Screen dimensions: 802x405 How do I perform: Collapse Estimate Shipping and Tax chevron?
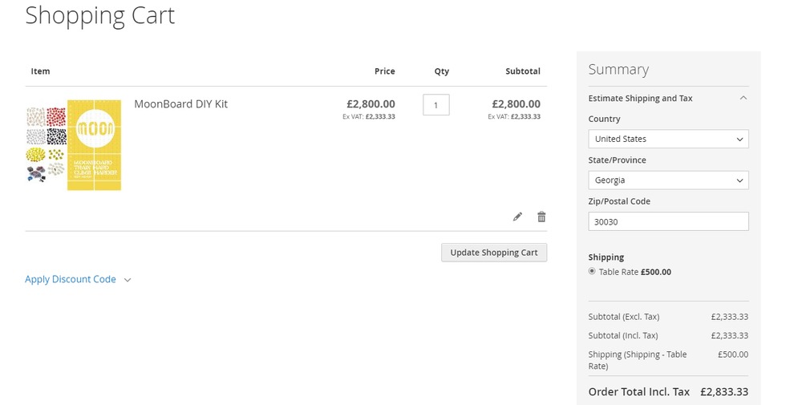tap(743, 98)
